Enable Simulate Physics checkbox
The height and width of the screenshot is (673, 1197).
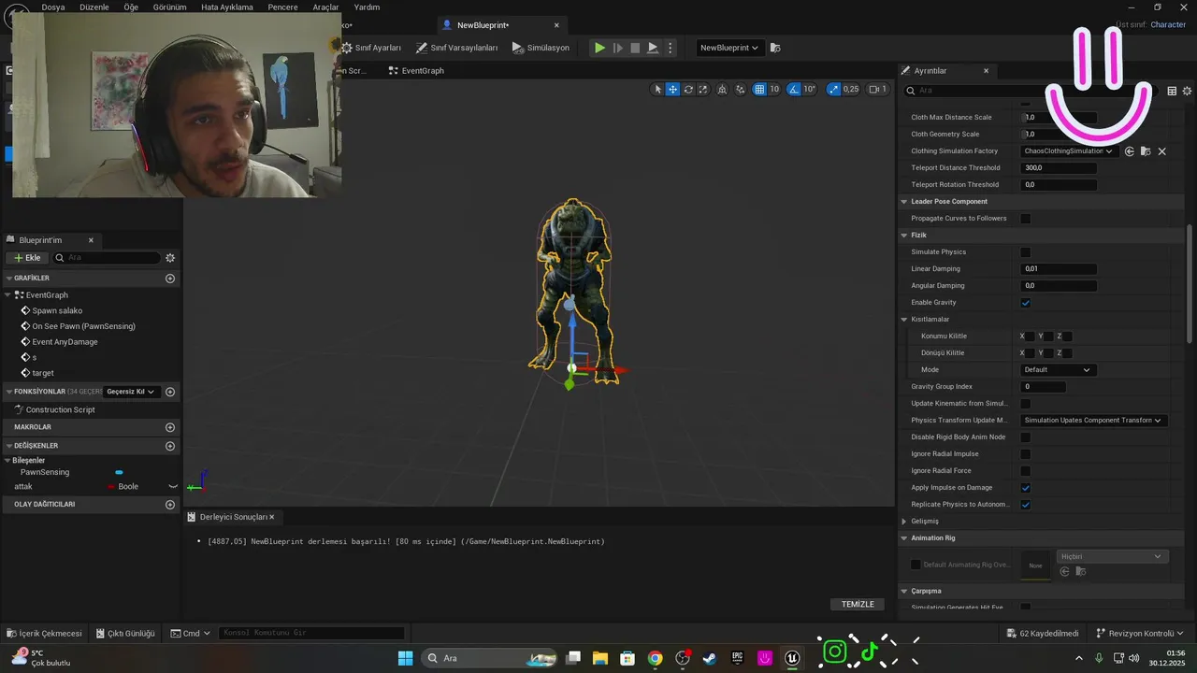point(1025,252)
